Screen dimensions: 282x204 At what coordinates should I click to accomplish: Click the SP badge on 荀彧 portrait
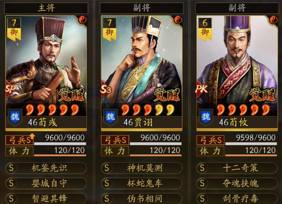pos(10,89)
